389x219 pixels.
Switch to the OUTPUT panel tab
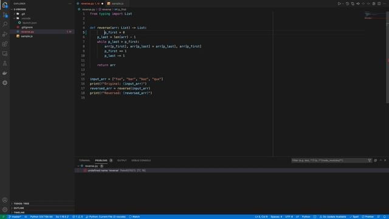122,161
